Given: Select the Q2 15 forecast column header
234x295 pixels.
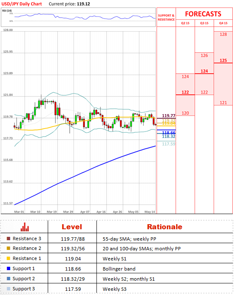Looking at the screenshot, I should click(x=185, y=23).
